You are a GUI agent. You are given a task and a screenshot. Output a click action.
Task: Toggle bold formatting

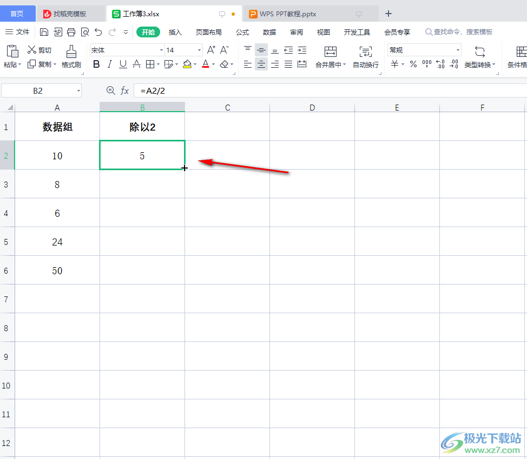pos(96,64)
